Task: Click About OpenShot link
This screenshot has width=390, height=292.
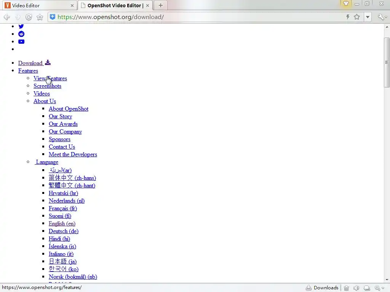Action: click(69, 109)
